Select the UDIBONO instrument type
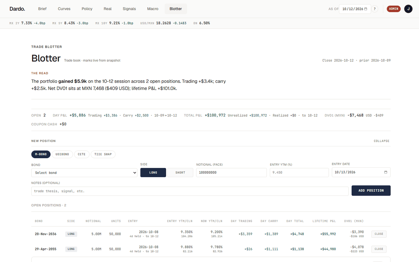The height and width of the screenshot is (262, 419). (62, 154)
